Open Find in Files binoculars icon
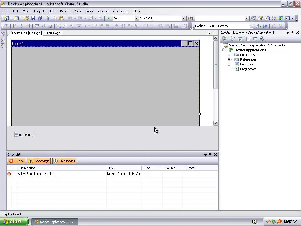This screenshot has height=226, width=301. pos(190,18)
